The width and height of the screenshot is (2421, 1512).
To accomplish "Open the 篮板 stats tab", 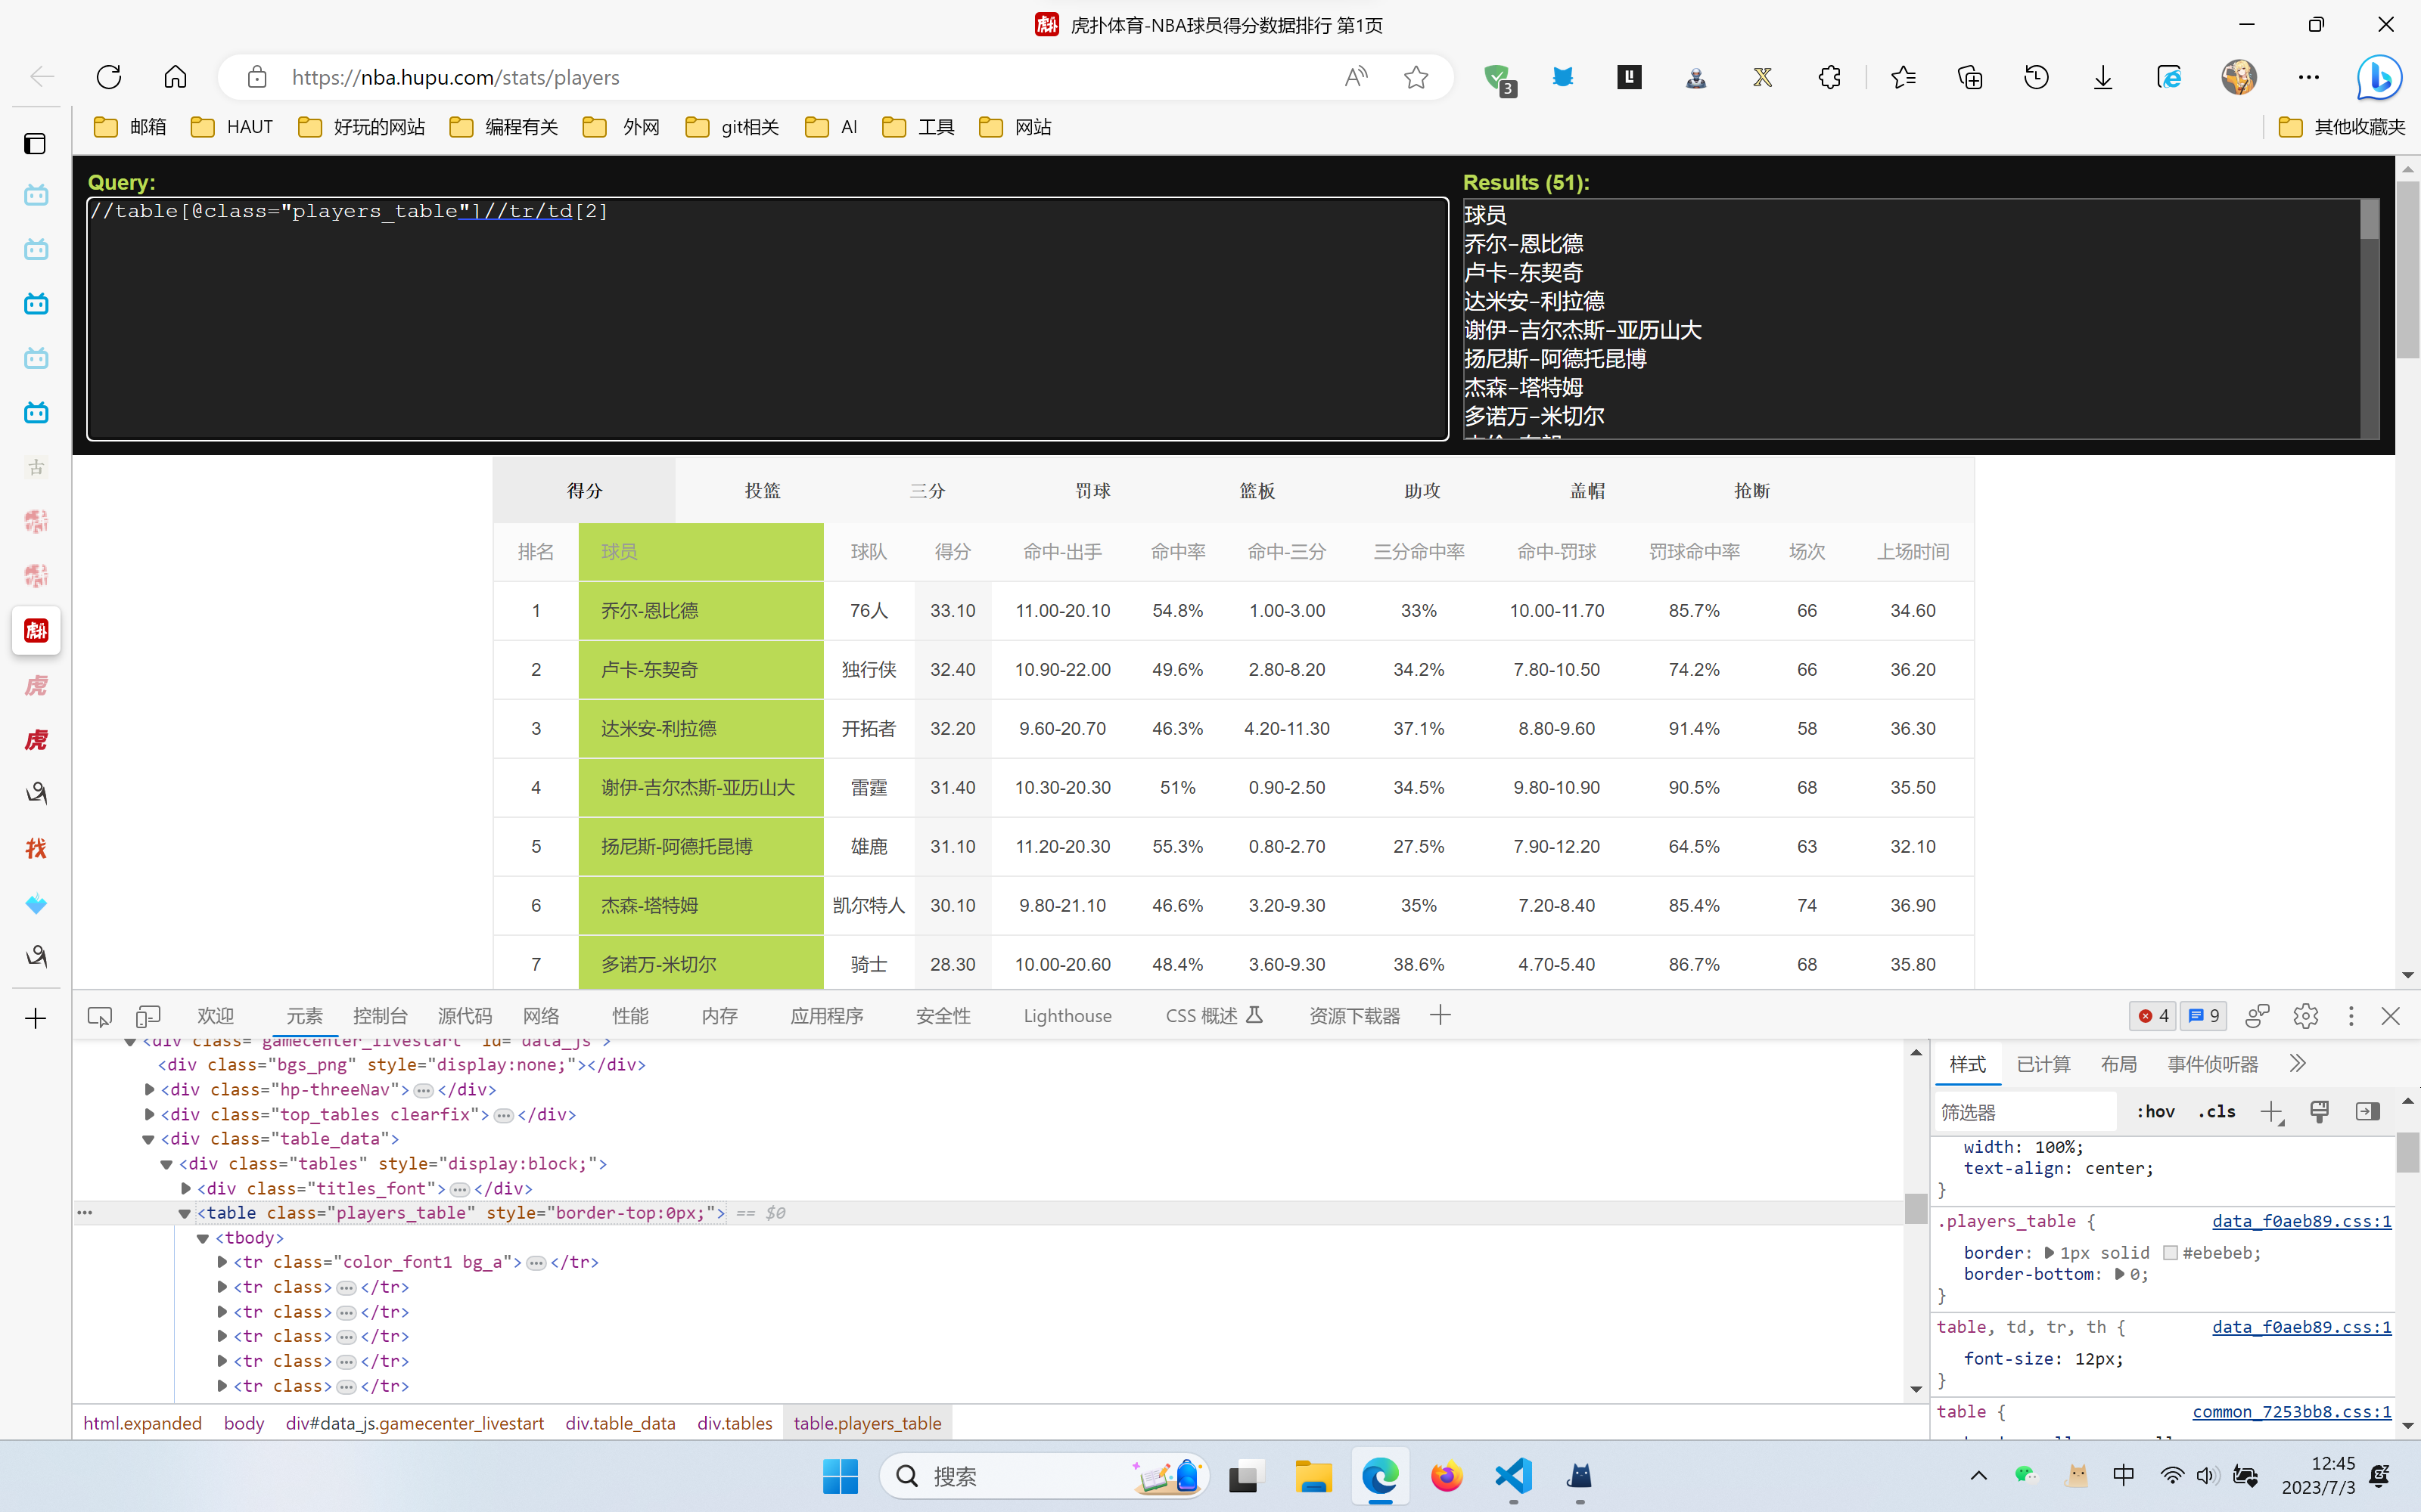I will click(1257, 491).
